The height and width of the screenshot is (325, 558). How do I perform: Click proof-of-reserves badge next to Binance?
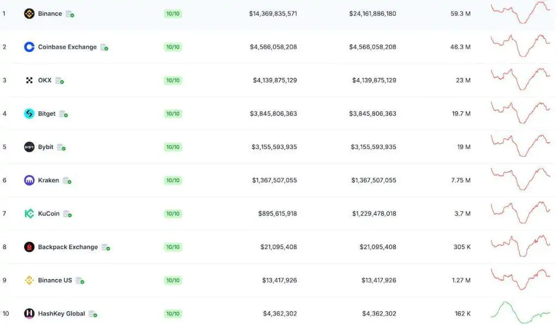click(70, 14)
